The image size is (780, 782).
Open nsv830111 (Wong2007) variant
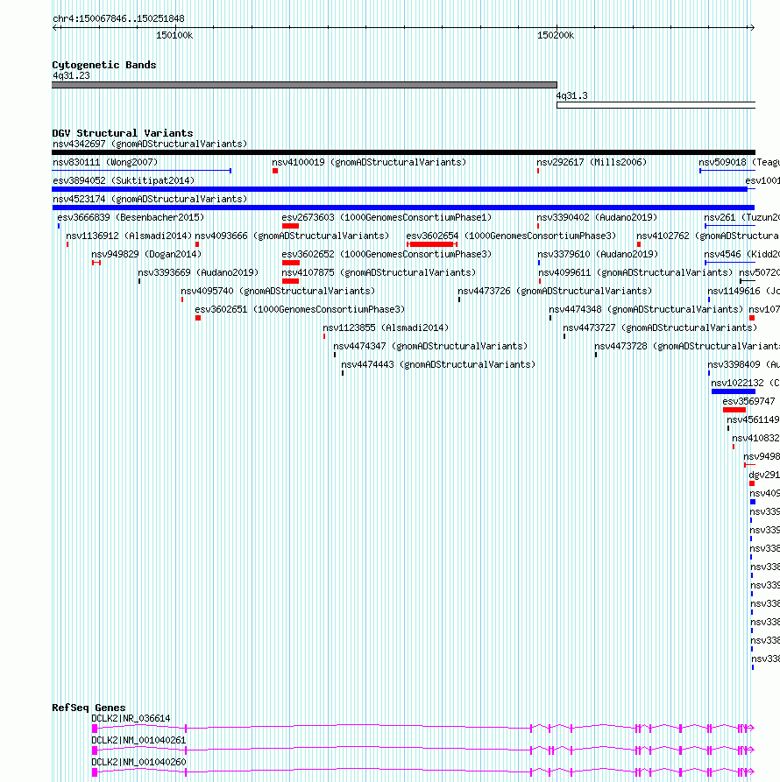point(105,162)
